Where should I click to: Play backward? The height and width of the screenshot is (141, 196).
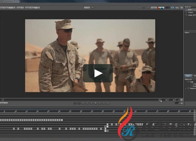click(91, 103)
